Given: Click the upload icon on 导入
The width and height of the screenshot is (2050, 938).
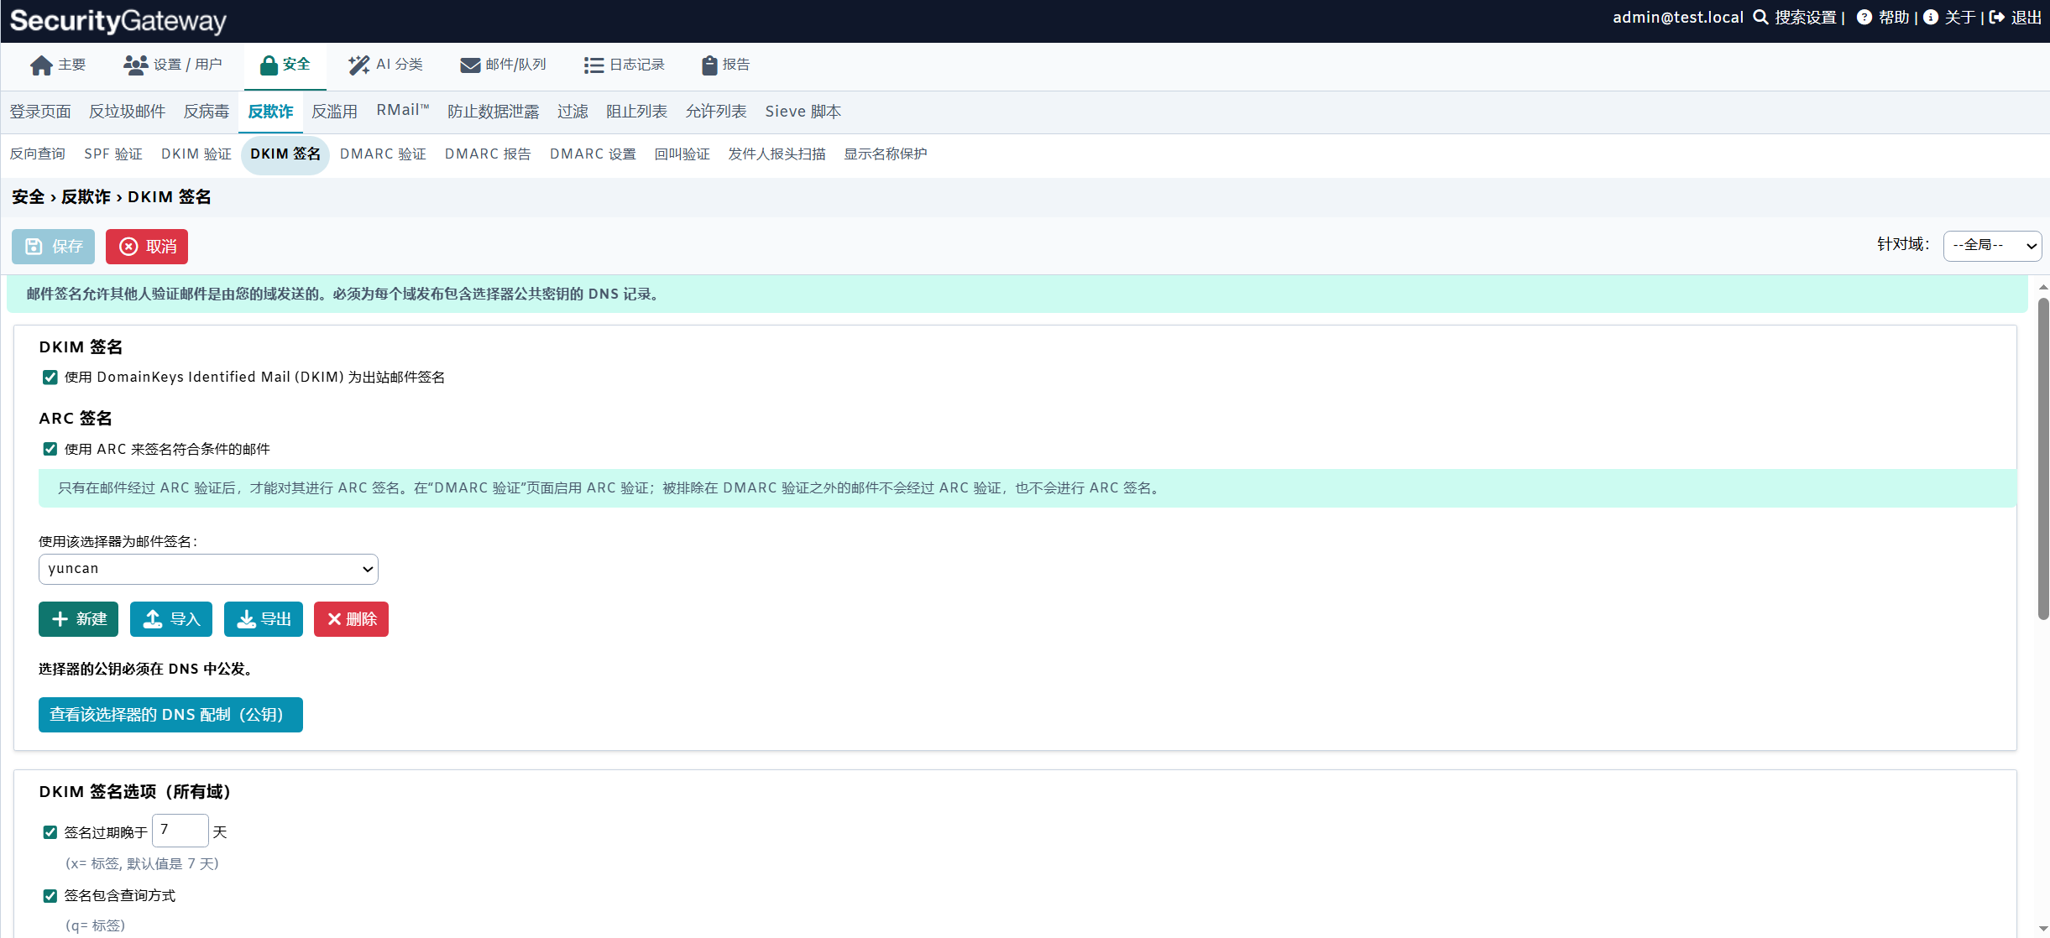Looking at the screenshot, I should pos(152,619).
